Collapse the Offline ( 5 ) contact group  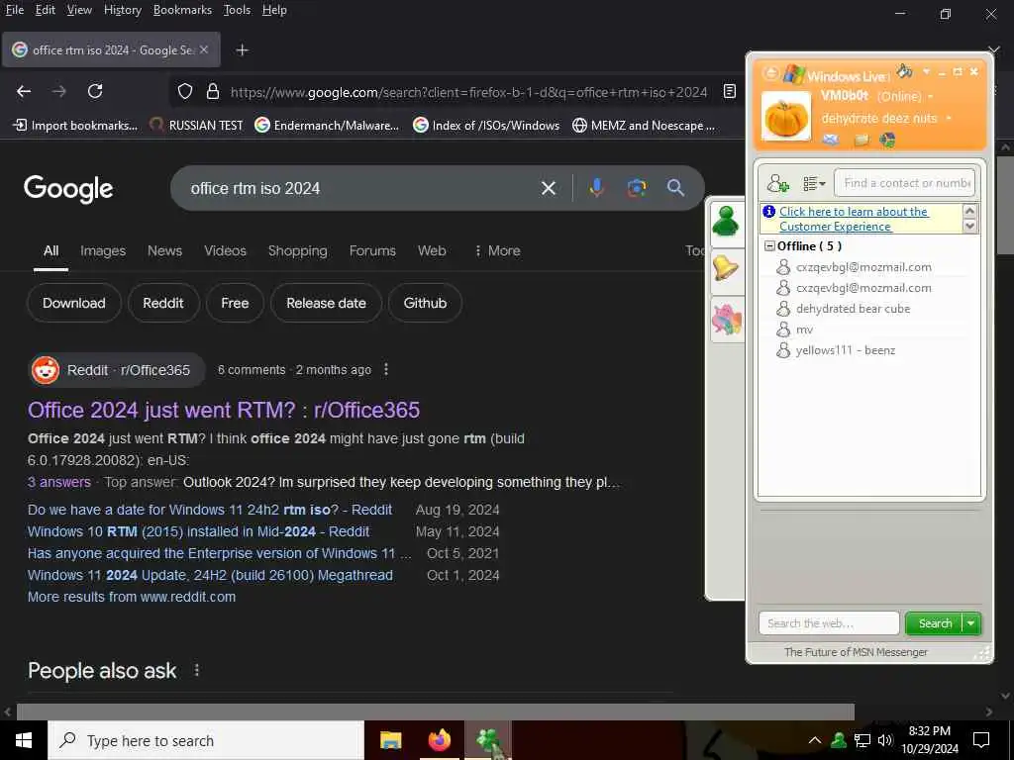tap(769, 246)
